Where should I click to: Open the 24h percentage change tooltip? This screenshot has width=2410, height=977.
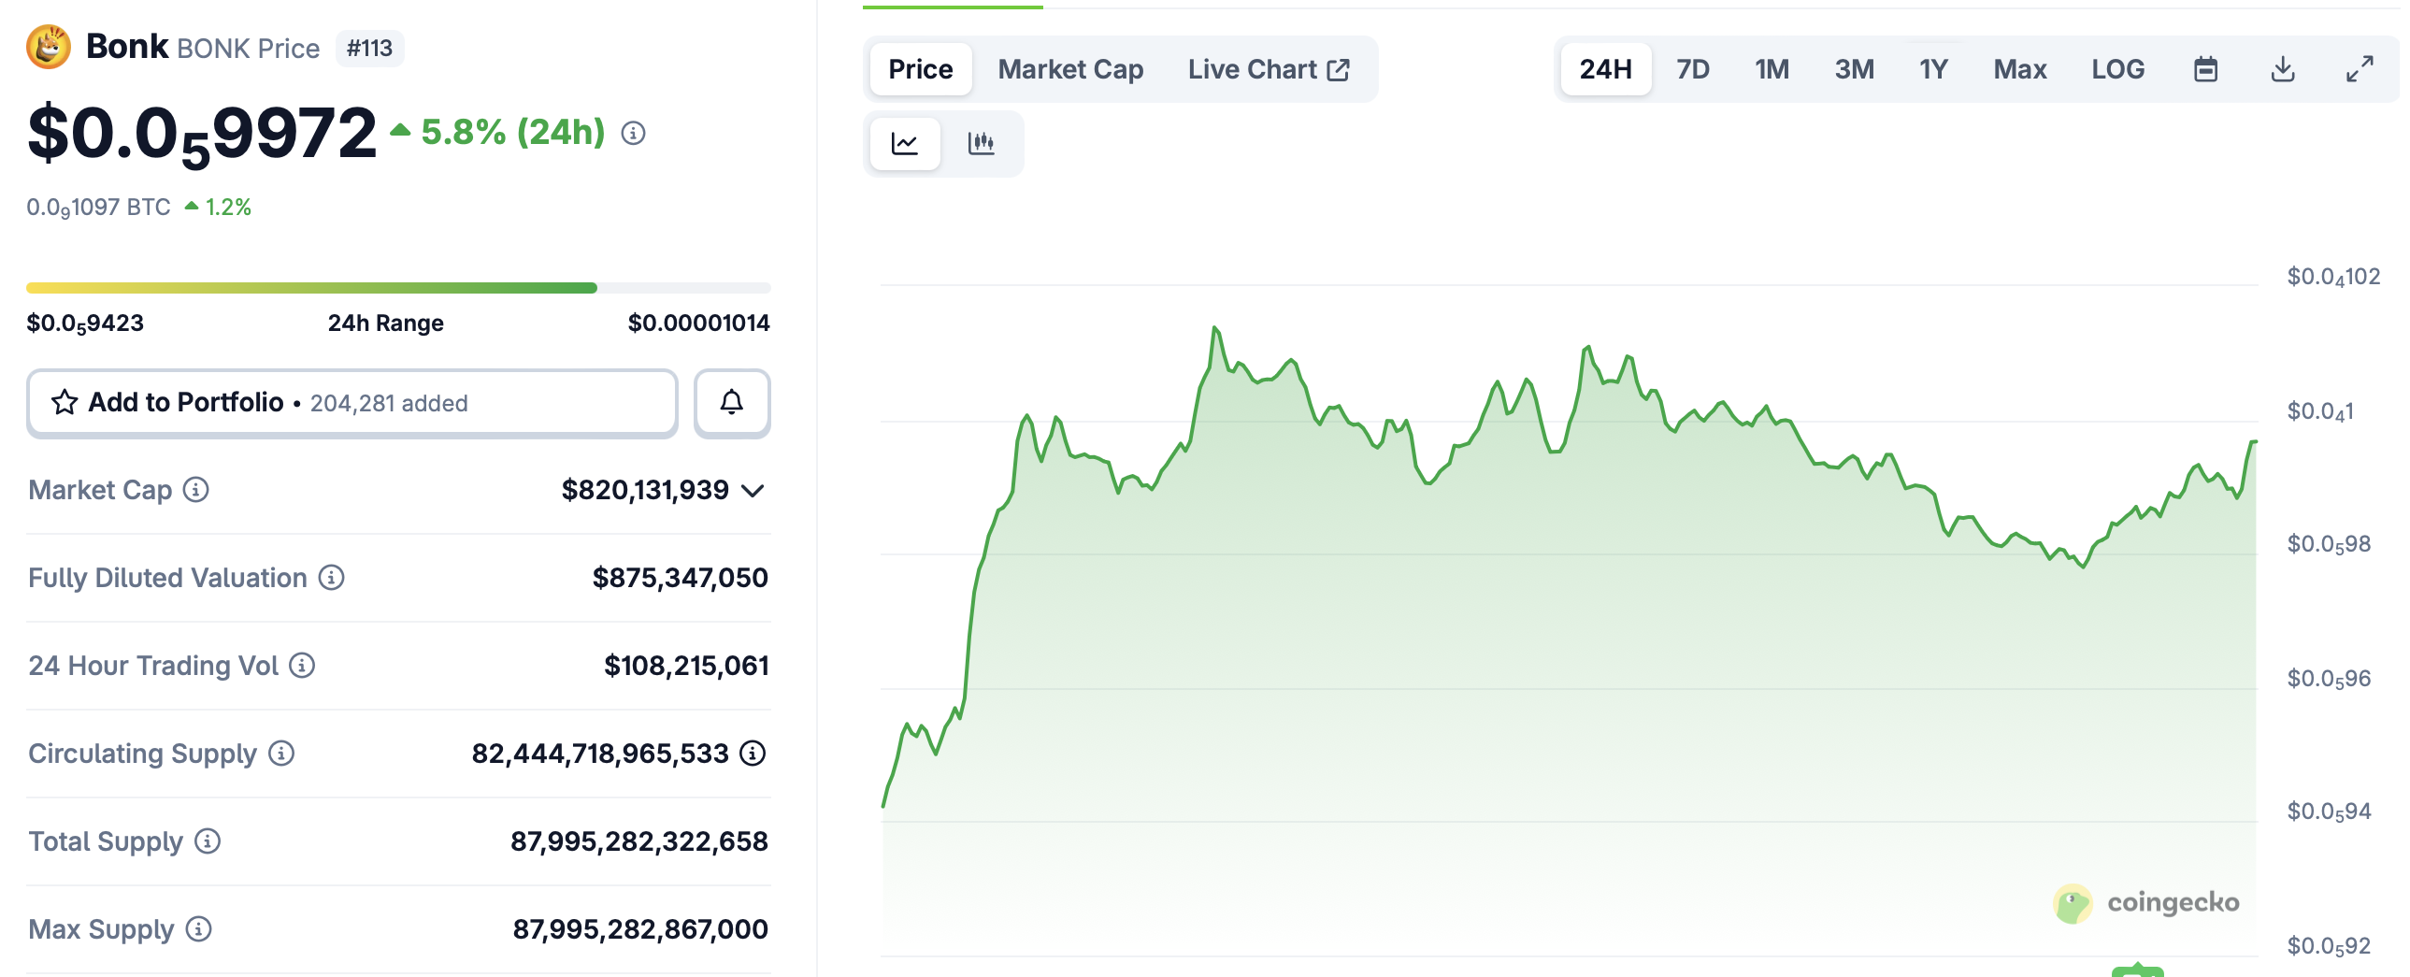pyautogui.click(x=633, y=135)
